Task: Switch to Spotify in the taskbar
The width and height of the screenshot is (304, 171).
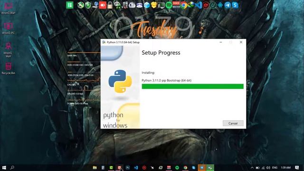Action: (177, 168)
